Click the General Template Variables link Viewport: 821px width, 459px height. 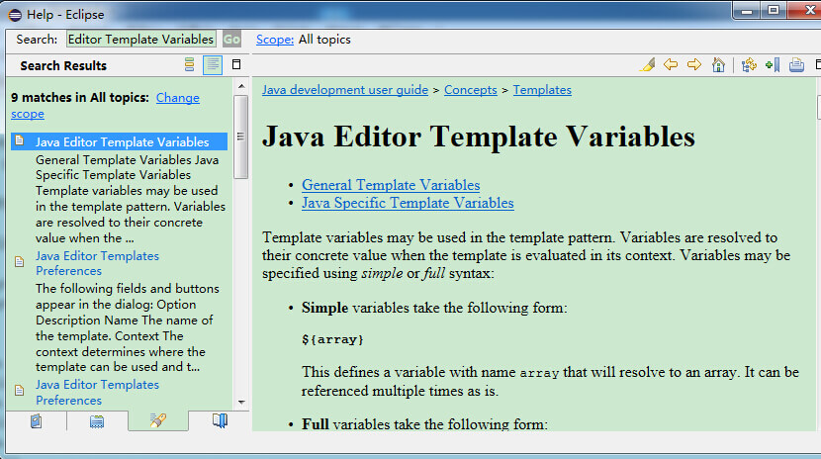click(x=391, y=185)
